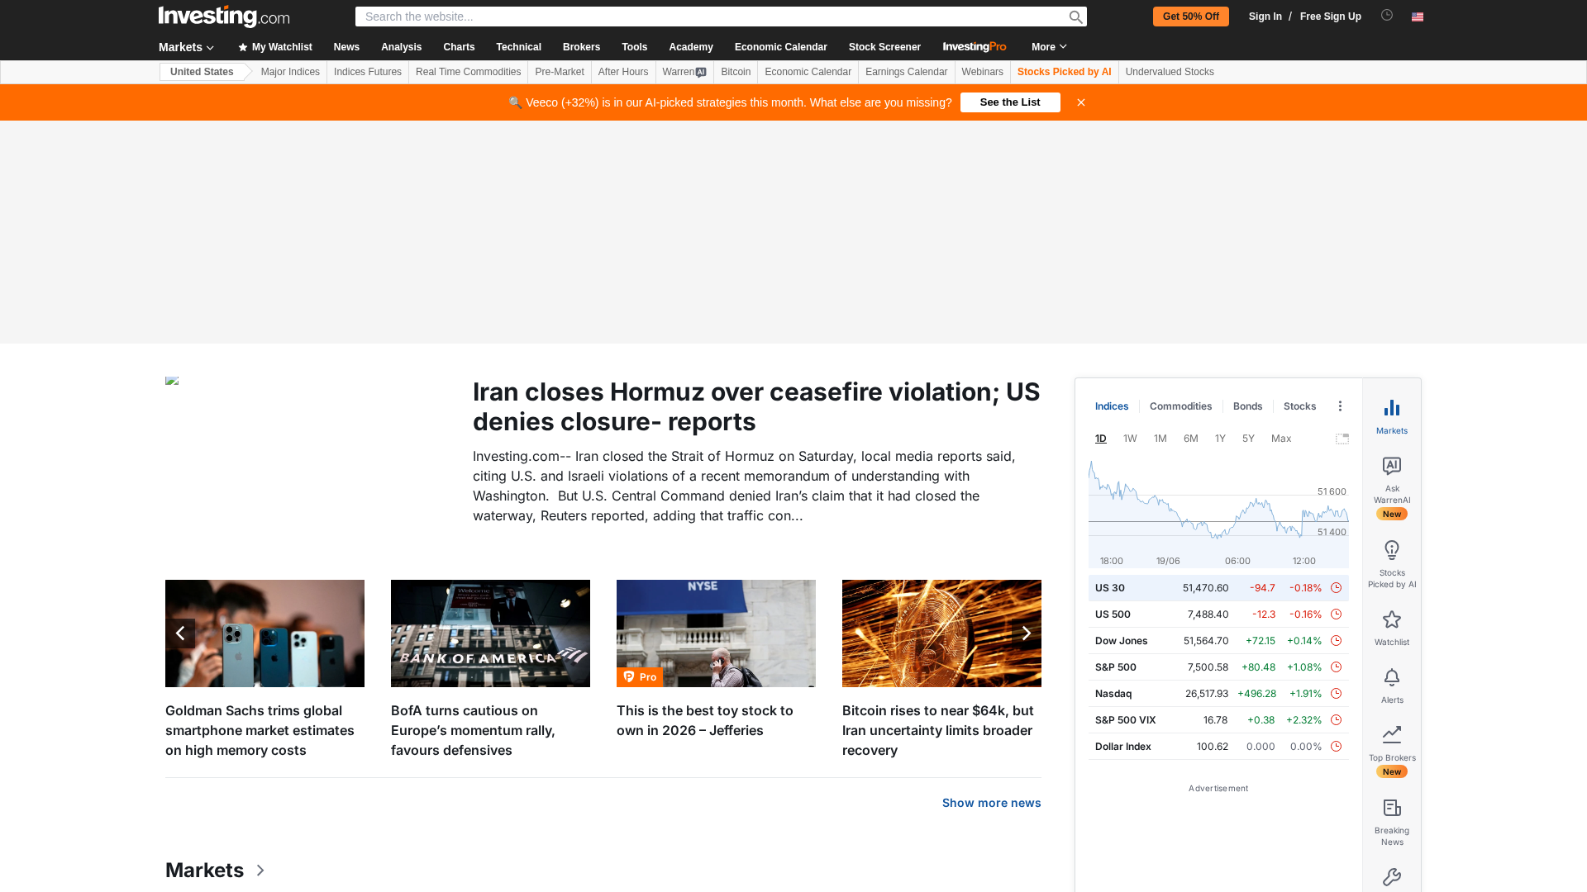Image resolution: width=1587 pixels, height=892 pixels.
Task: Click the Sign In link
Action: coord(1265,17)
